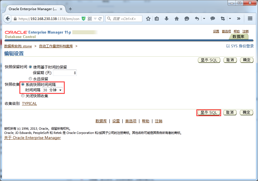Image resolution: width=258 pixels, height=181 pixels.
Task: Click the 保留期 (天) input field
Action: coord(65,73)
